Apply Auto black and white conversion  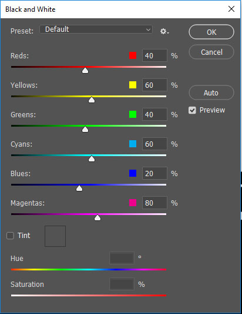tap(211, 92)
